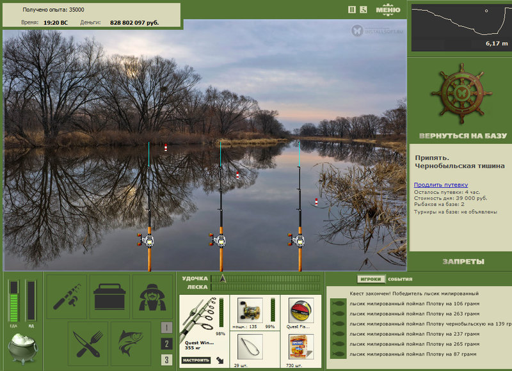Open the caught fish icon
This screenshot has height=371, width=512.
point(131,343)
